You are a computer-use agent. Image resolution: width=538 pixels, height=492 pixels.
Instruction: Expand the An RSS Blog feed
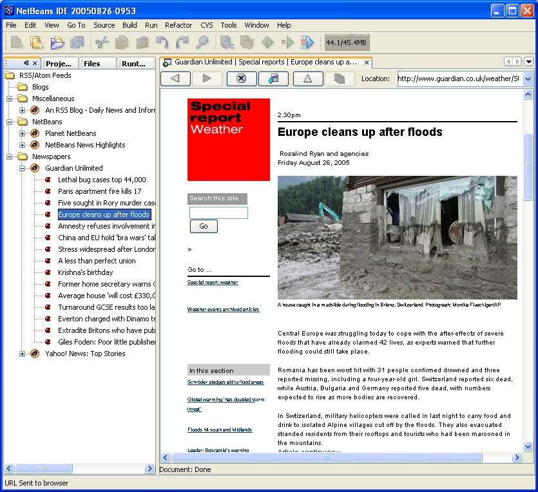pos(23,110)
